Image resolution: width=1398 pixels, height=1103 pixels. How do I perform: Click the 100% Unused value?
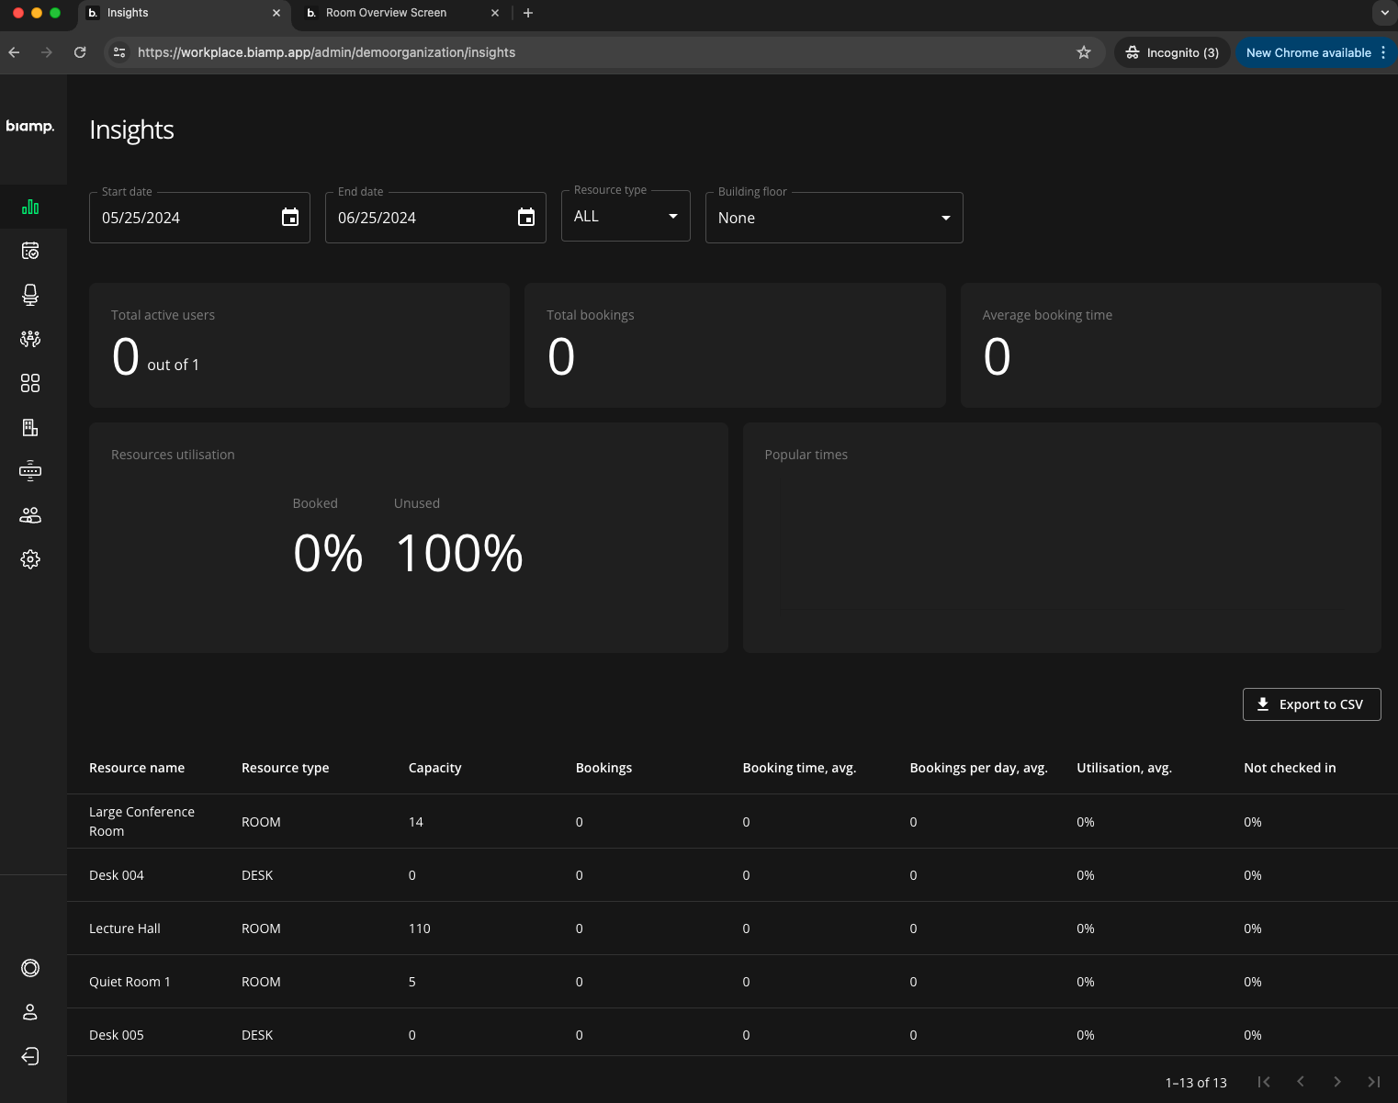[459, 553]
